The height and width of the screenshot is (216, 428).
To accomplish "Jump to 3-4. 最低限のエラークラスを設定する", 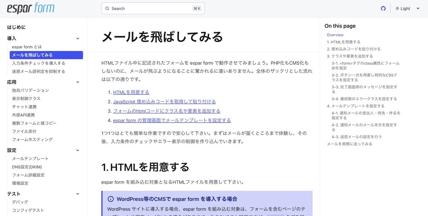I will (x=364, y=99).
